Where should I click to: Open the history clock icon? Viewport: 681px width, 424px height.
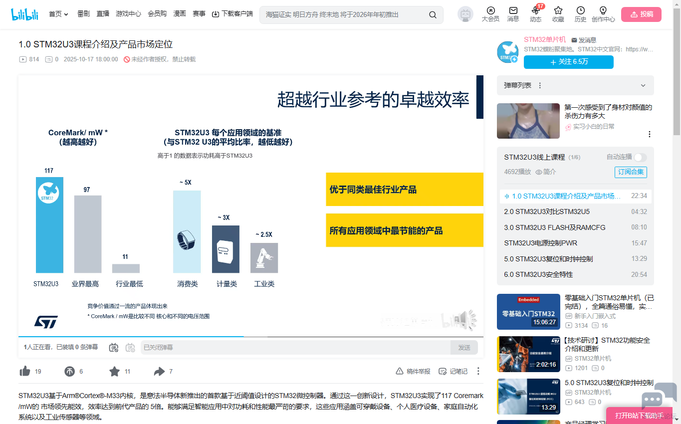[x=580, y=10]
